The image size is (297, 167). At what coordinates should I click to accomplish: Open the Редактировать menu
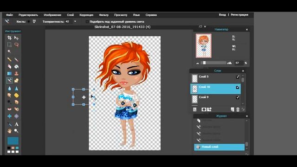pos(28,15)
